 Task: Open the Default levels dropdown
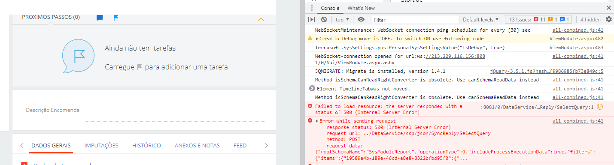tap(481, 20)
